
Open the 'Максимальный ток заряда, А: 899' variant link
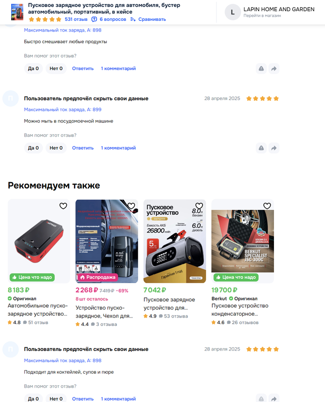(x=63, y=110)
